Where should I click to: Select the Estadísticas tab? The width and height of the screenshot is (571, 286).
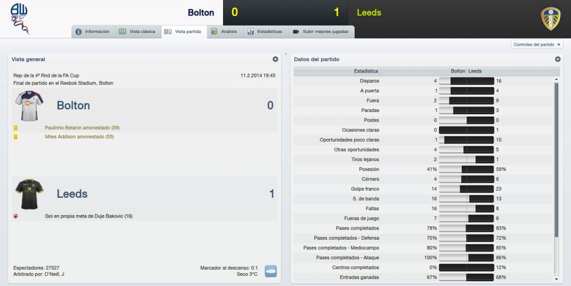[x=266, y=32]
